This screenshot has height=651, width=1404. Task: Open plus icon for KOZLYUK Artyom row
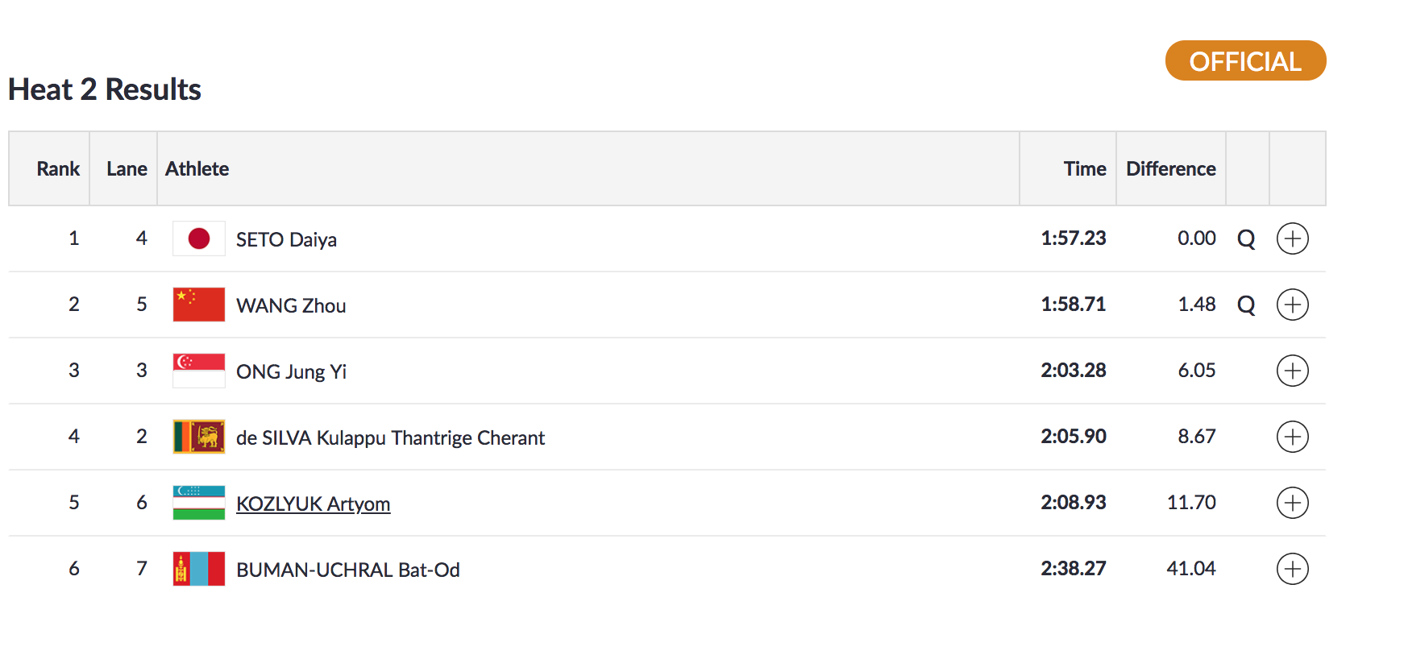[x=1292, y=503]
